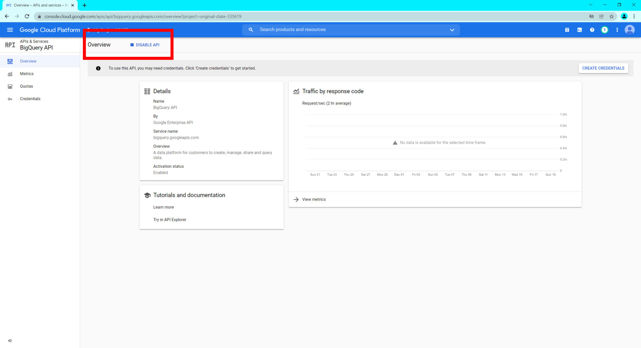Open Try in API Explorer link
Screen dimensions: 641x348
click(x=170, y=220)
